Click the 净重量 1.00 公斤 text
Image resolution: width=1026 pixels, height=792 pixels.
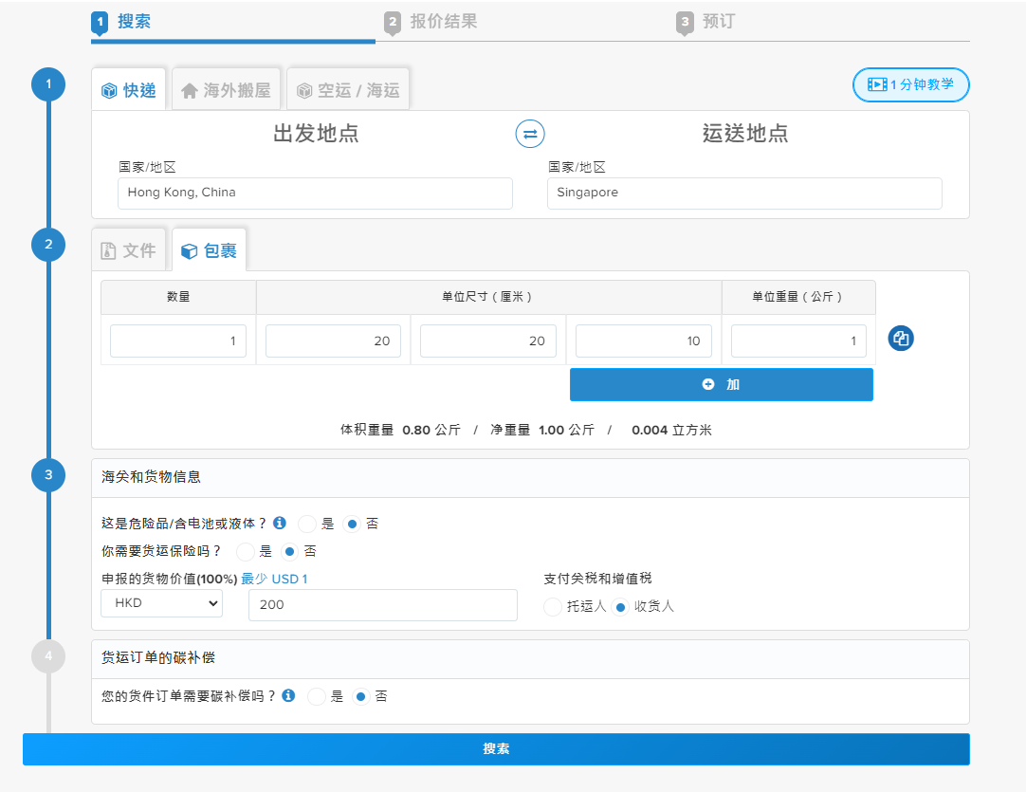[542, 430]
